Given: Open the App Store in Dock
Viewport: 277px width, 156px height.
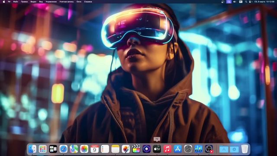Looking at the screenshot, I should [x=178, y=149].
